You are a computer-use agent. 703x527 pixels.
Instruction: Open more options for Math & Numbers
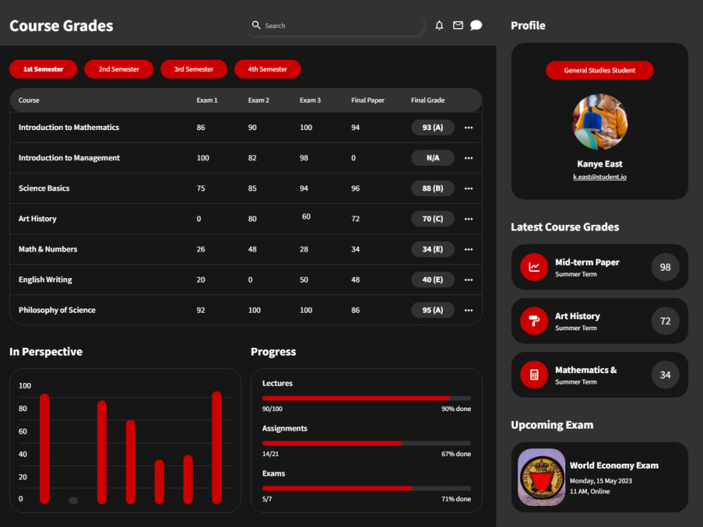[x=468, y=249]
